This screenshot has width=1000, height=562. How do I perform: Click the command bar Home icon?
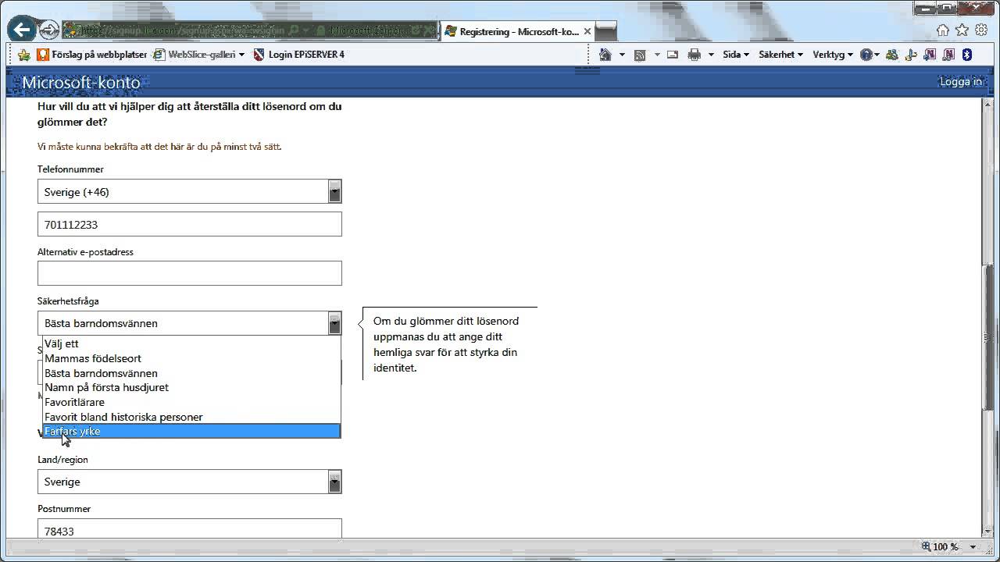coord(605,55)
